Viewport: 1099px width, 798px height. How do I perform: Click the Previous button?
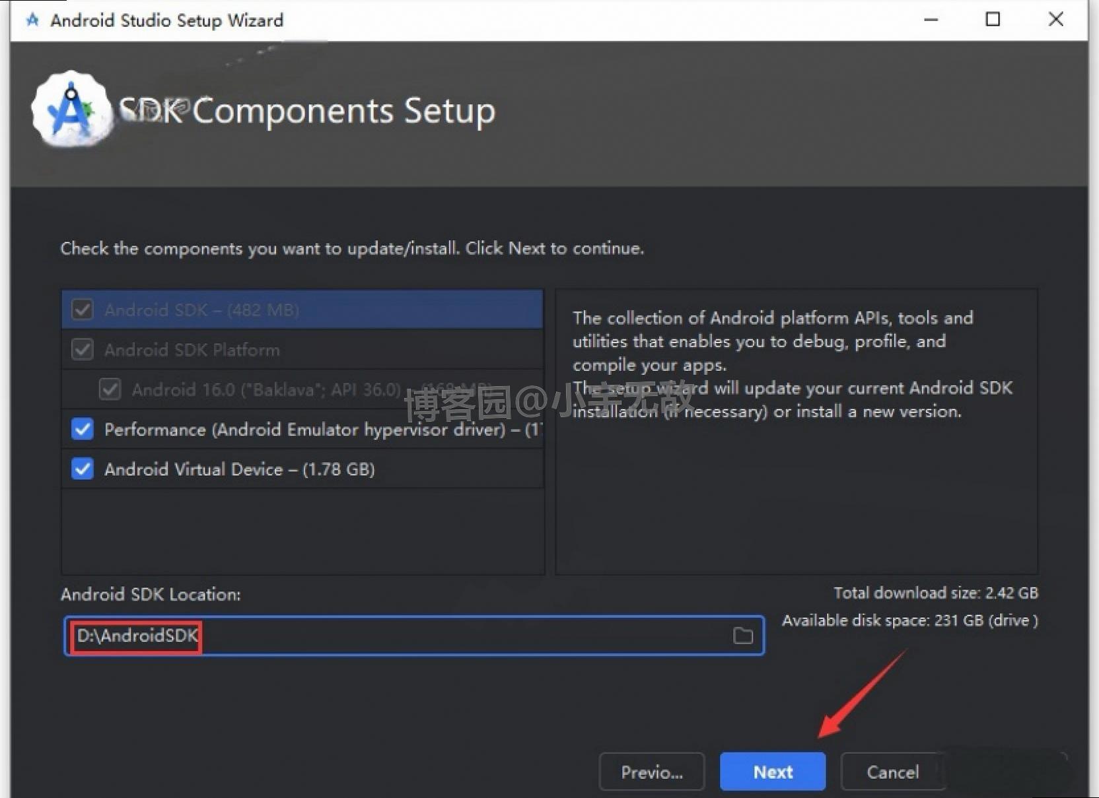coord(651,771)
